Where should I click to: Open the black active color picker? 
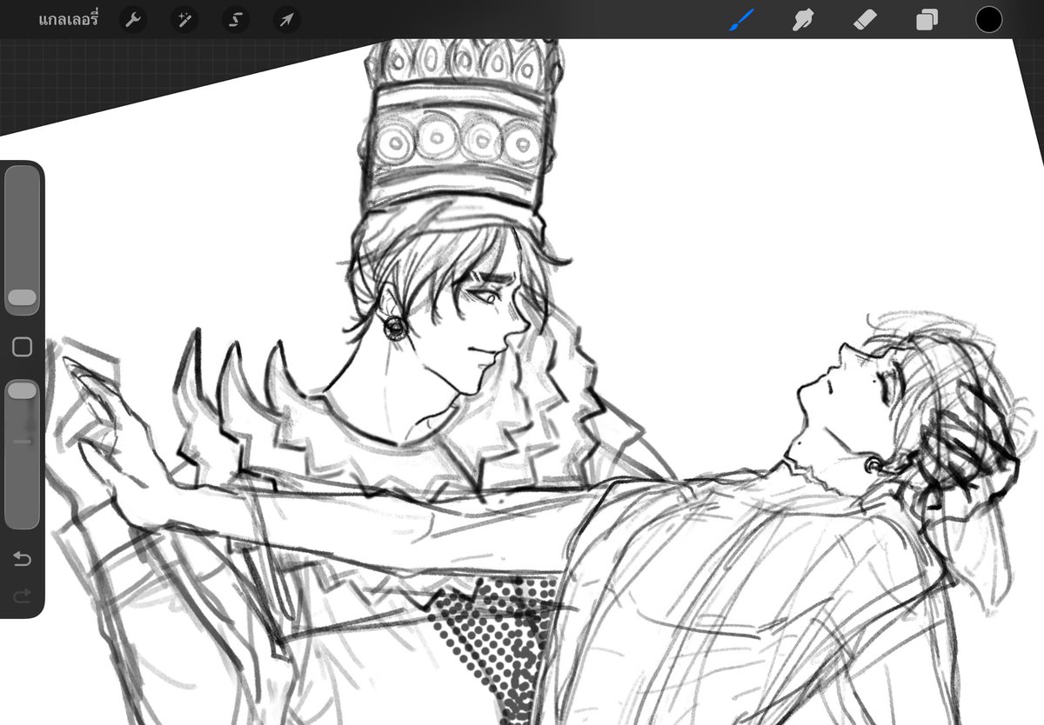[x=988, y=19]
